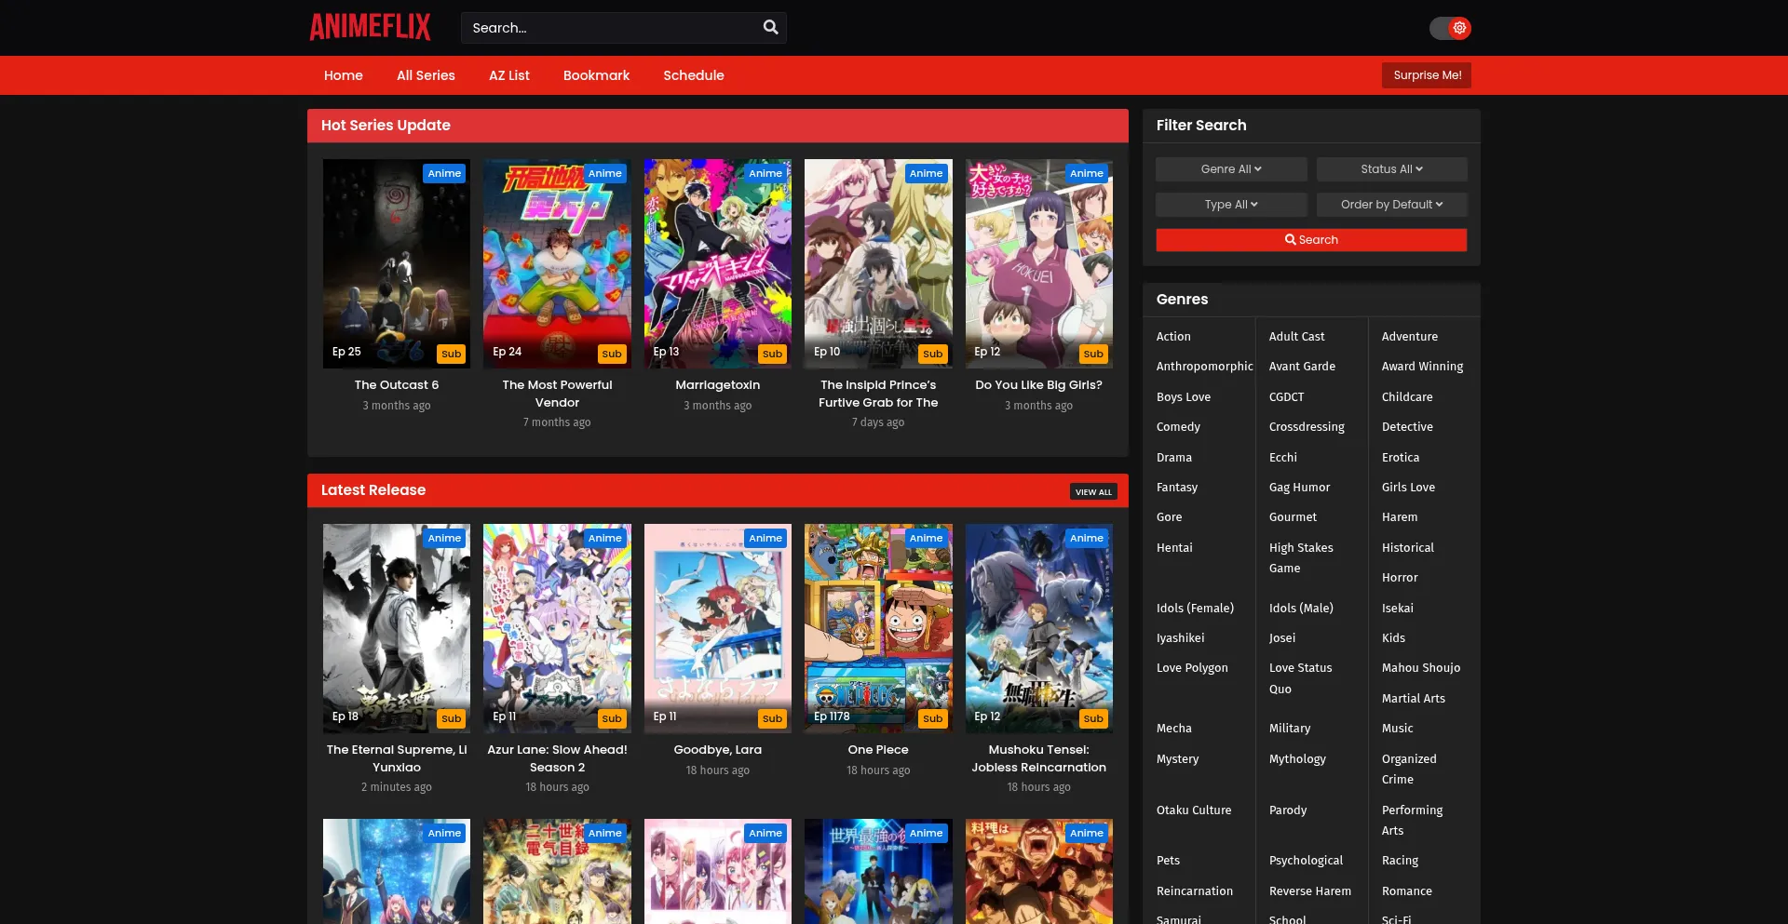Click the Sub badge on The Most Powerful Vendor
Image resolution: width=1788 pixels, height=924 pixels.
pyautogui.click(x=612, y=354)
